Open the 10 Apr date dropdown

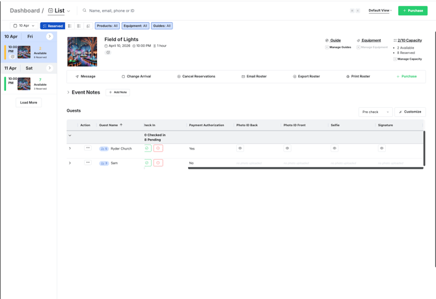pyautogui.click(x=24, y=26)
